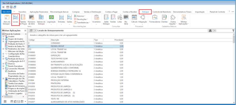Select the Estoque tab
Viewport: 236px width, 105px height.
pos(146,12)
